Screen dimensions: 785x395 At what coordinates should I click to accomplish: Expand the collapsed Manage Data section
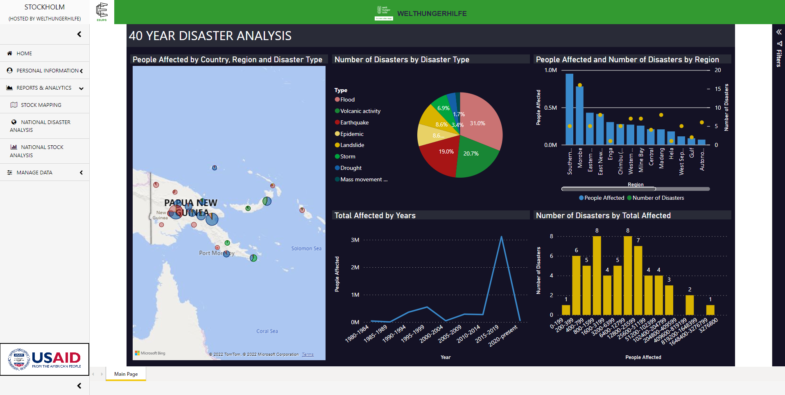pos(81,172)
